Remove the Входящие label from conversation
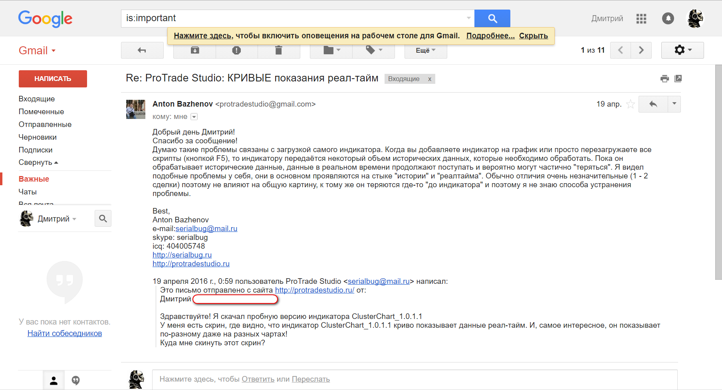 [430, 79]
